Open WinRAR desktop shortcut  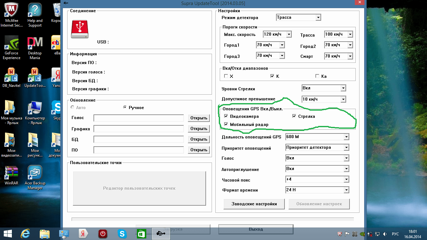tap(11, 174)
